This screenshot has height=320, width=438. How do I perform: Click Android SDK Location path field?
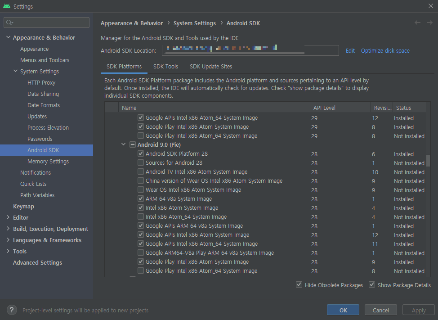pyautogui.click(x=250, y=50)
